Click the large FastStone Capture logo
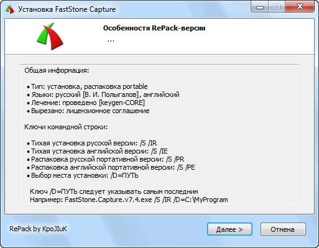319x248 pixels. click(x=50, y=37)
